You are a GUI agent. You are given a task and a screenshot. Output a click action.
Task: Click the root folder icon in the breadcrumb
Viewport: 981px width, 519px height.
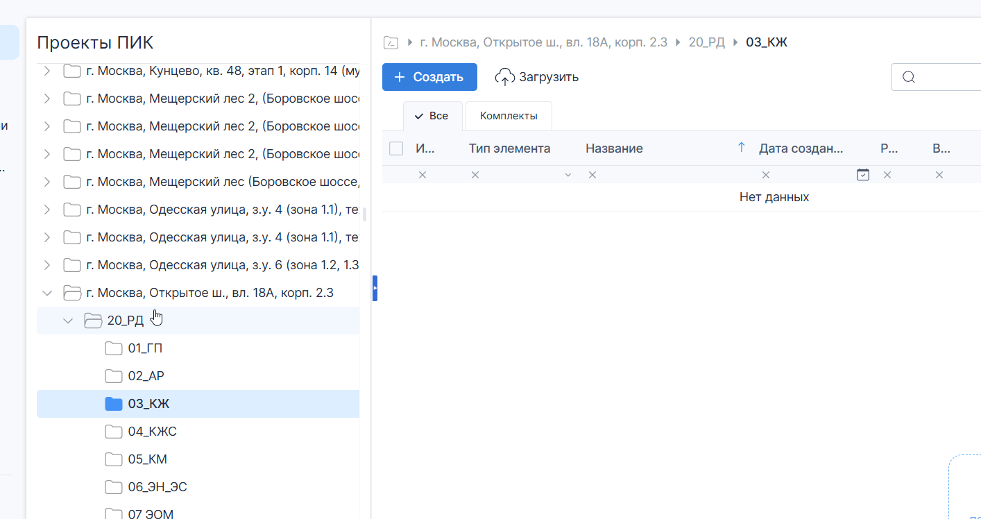point(391,43)
